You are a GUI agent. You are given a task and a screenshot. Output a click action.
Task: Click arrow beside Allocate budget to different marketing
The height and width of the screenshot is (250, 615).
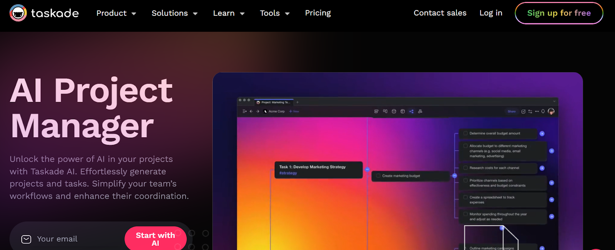point(552,151)
